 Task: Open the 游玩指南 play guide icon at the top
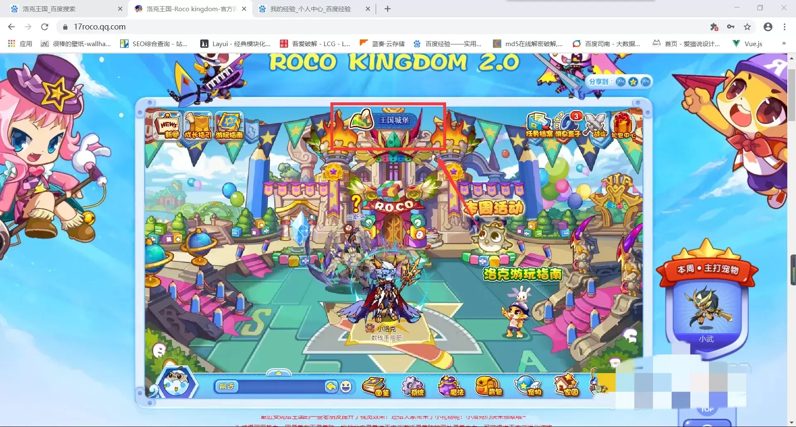pos(229,126)
